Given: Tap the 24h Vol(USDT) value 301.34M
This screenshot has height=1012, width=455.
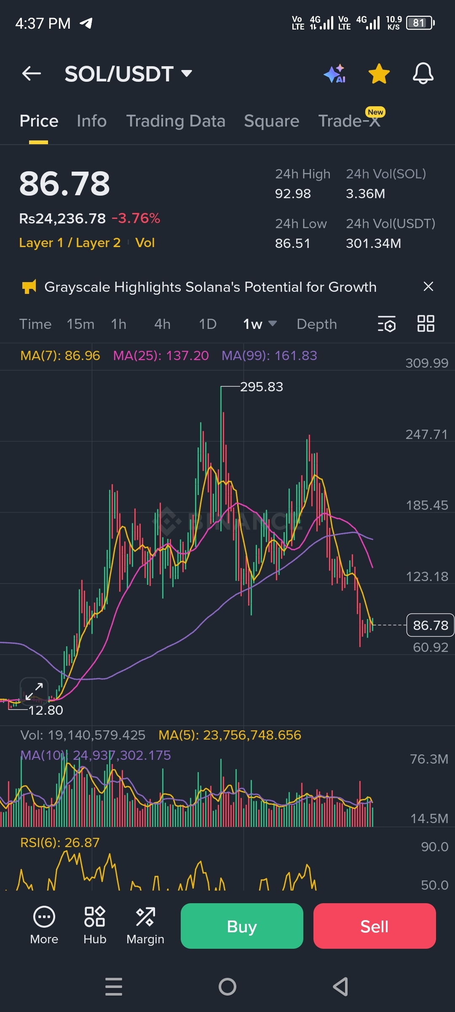Looking at the screenshot, I should pos(373,244).
